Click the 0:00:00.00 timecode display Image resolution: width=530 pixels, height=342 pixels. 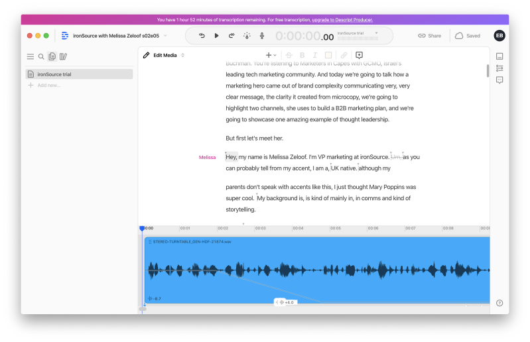(x=304, y=36)
